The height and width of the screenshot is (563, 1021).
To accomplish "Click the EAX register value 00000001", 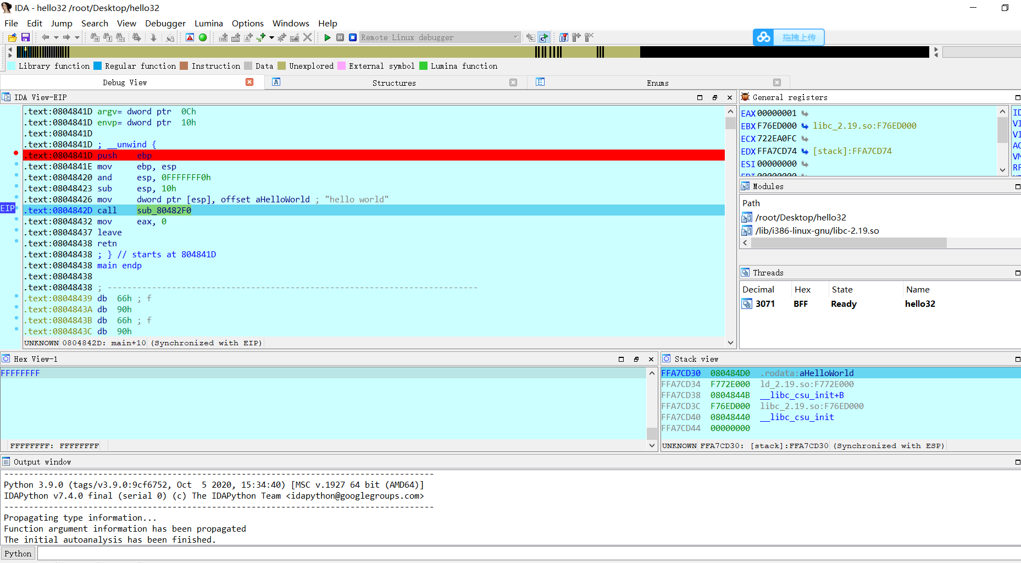I will (776, 113).
